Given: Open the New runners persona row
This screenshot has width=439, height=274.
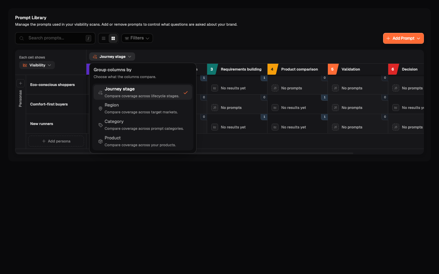Looking at the screenshot, I should tap(56, 124).
